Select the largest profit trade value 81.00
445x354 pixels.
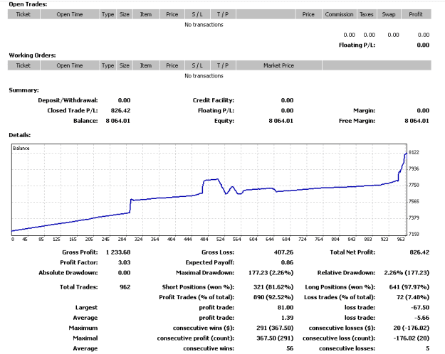pyautogui.click(x=286, y=308)
